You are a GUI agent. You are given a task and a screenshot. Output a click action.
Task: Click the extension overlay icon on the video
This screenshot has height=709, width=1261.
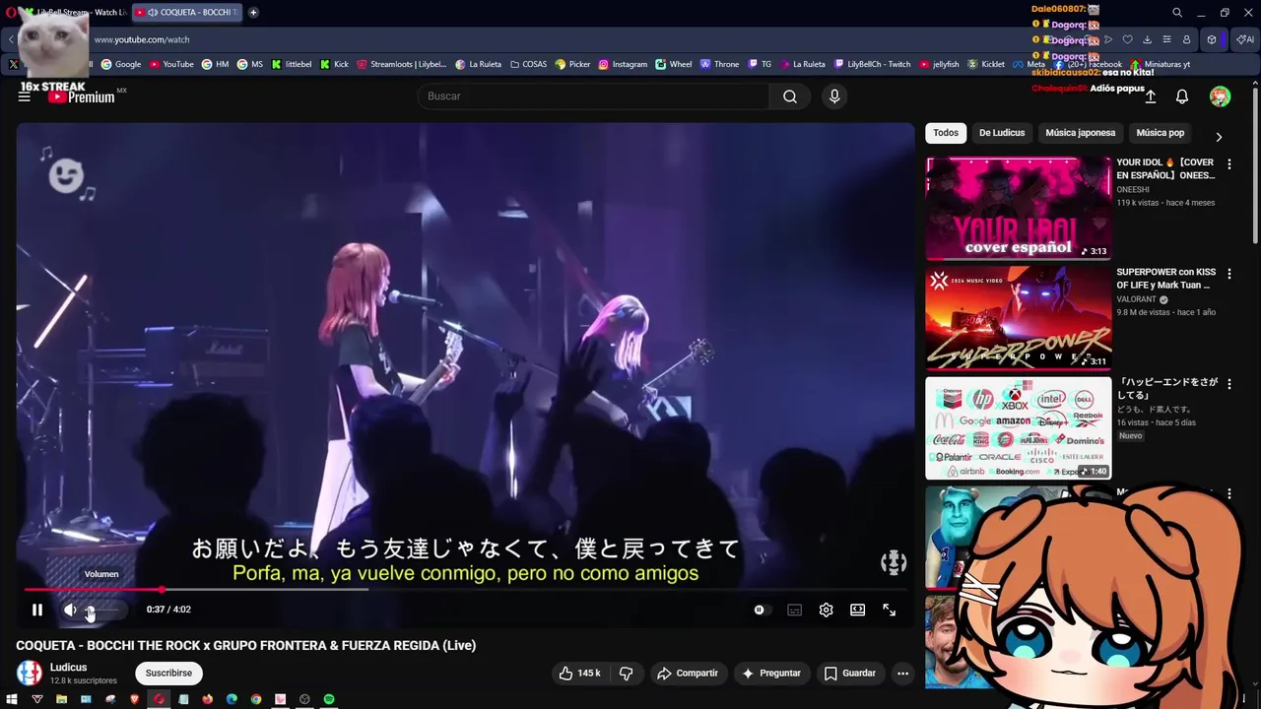coord(894,562)
